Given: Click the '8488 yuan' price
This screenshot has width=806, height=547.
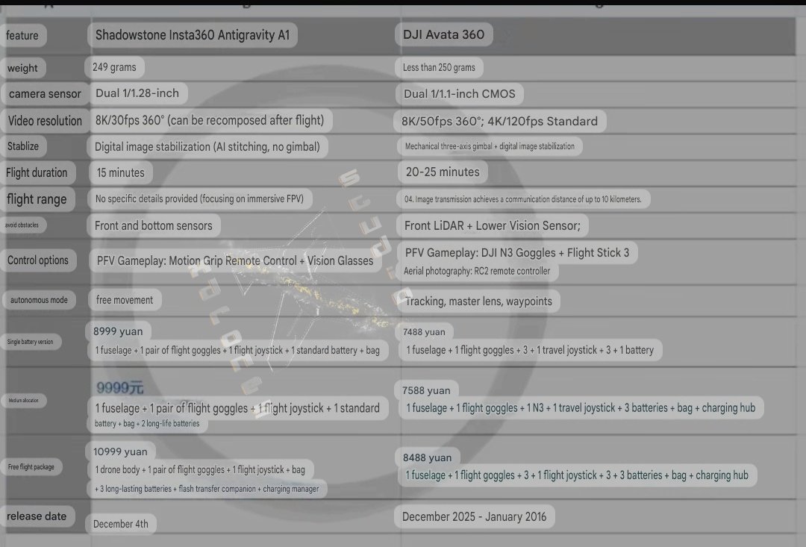Looking at the screenshot, I should coord(427,457).
